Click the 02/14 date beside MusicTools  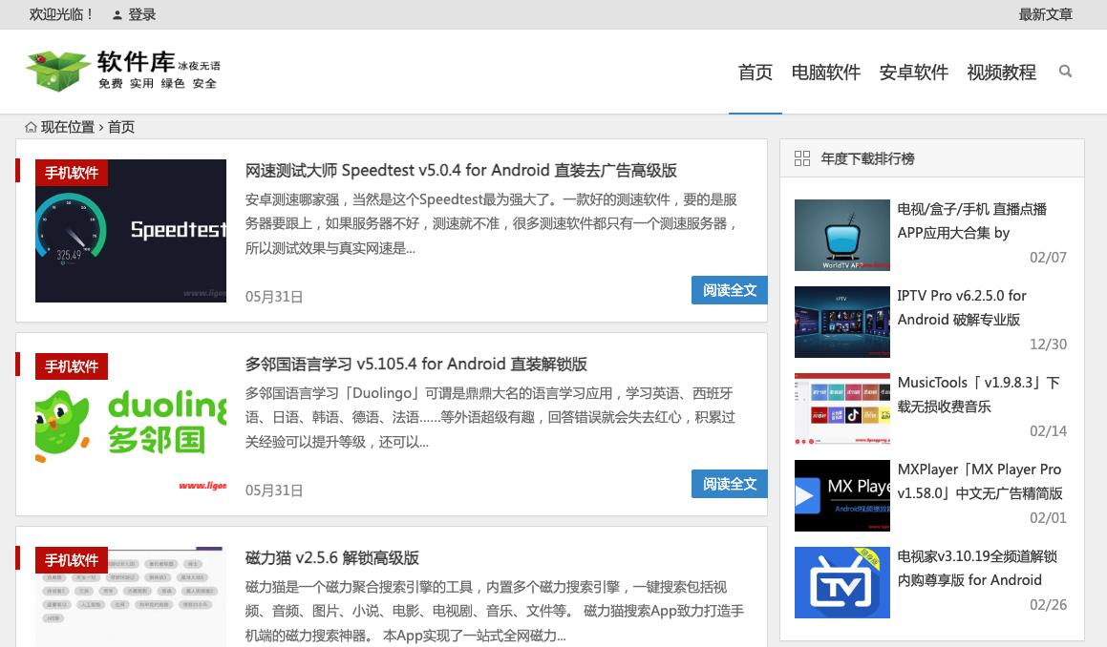coord(1048,431)
